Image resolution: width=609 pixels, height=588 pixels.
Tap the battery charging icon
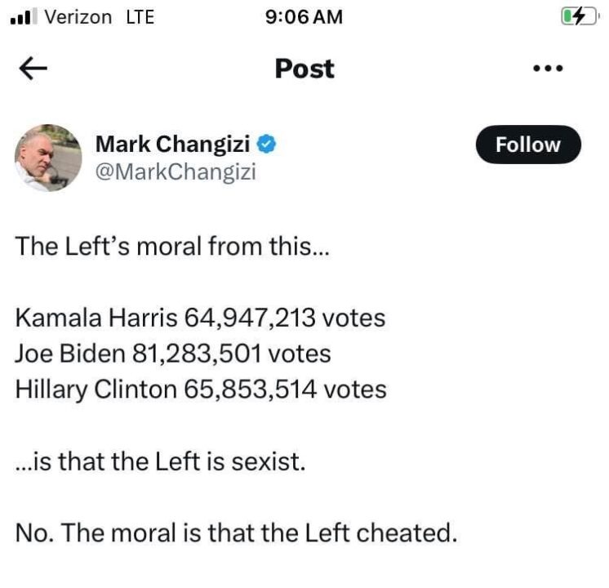(x=579, y=16)
